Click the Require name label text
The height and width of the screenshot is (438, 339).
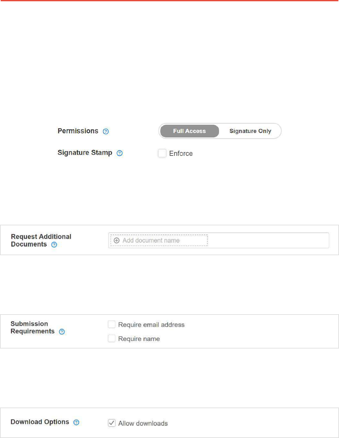[x=139, y=339]
